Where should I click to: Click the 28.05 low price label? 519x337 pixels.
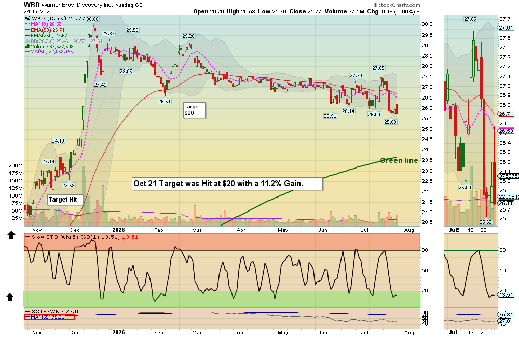tap(126, 71)
